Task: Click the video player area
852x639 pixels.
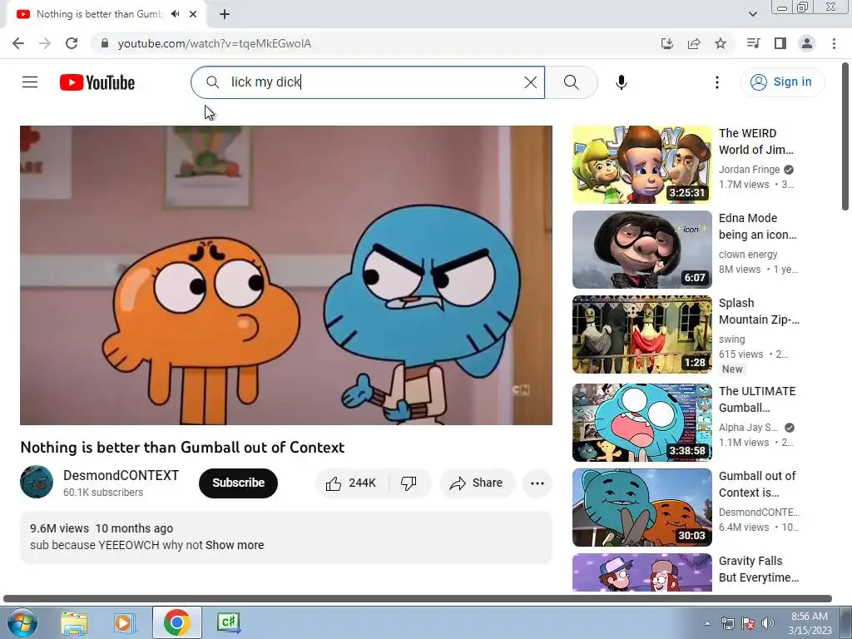Action: click(286, 275)
